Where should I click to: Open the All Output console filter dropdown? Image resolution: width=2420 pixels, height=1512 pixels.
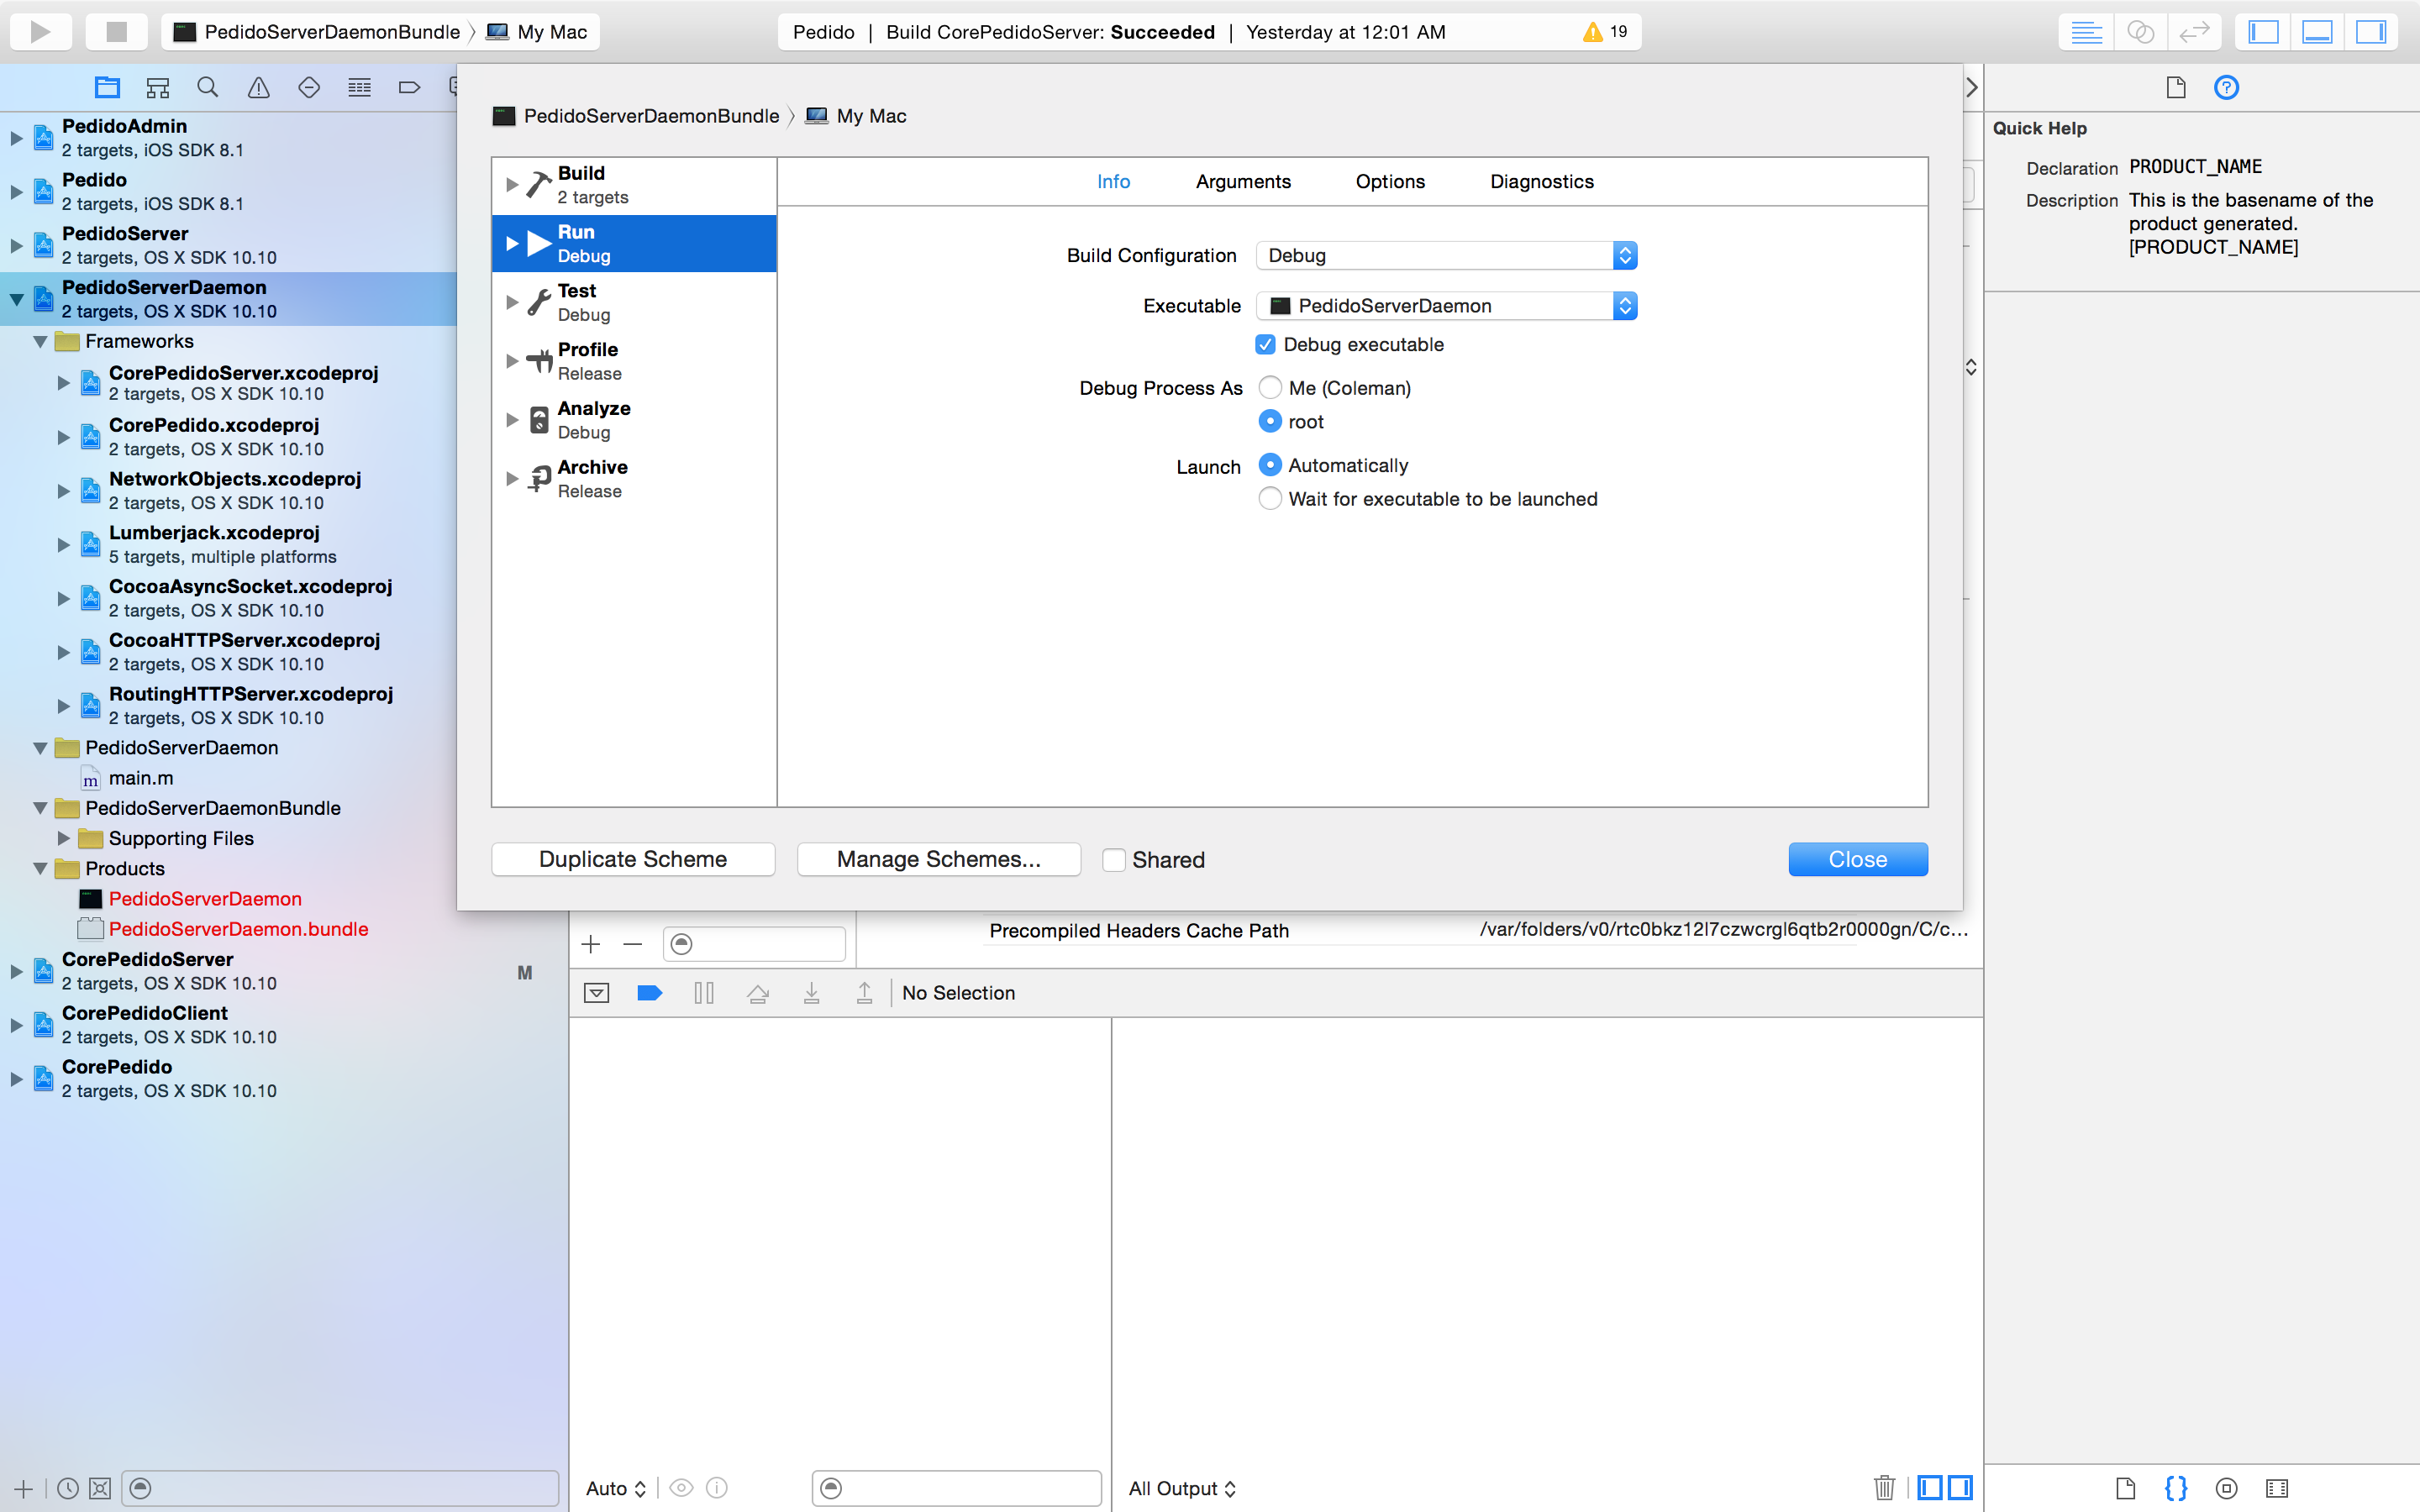[x=1182, y=1488]
